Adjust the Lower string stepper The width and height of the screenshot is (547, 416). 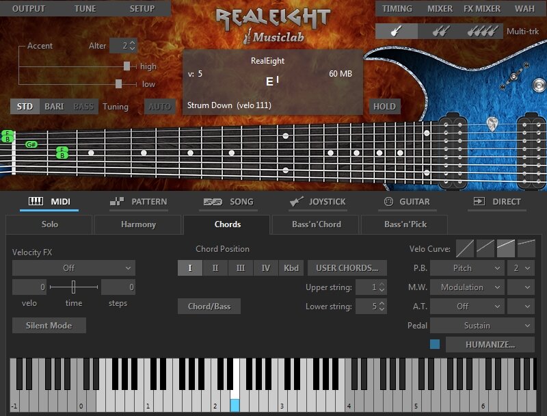382,307
